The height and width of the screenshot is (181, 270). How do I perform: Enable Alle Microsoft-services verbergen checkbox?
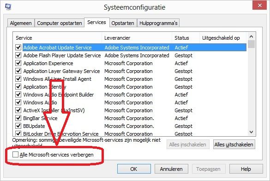[16, 155]
